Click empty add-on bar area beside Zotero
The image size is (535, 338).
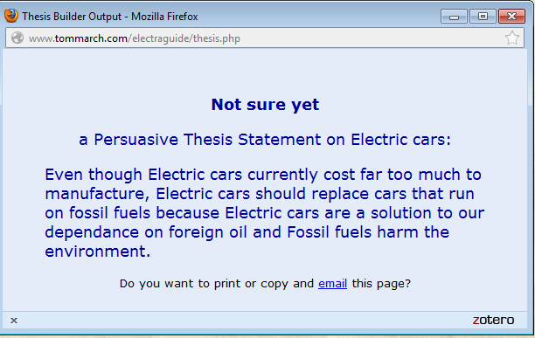click(239, 321)
